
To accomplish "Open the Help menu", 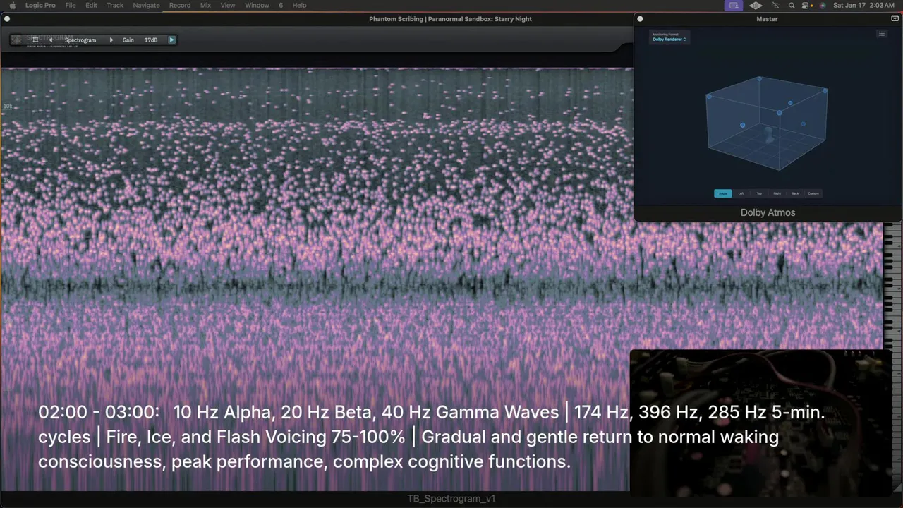I will pos(299,5).
